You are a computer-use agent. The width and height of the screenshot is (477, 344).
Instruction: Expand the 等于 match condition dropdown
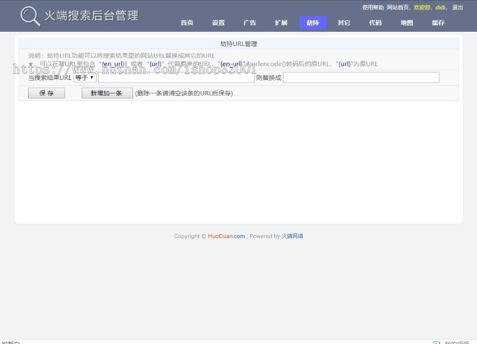[85, 78]
